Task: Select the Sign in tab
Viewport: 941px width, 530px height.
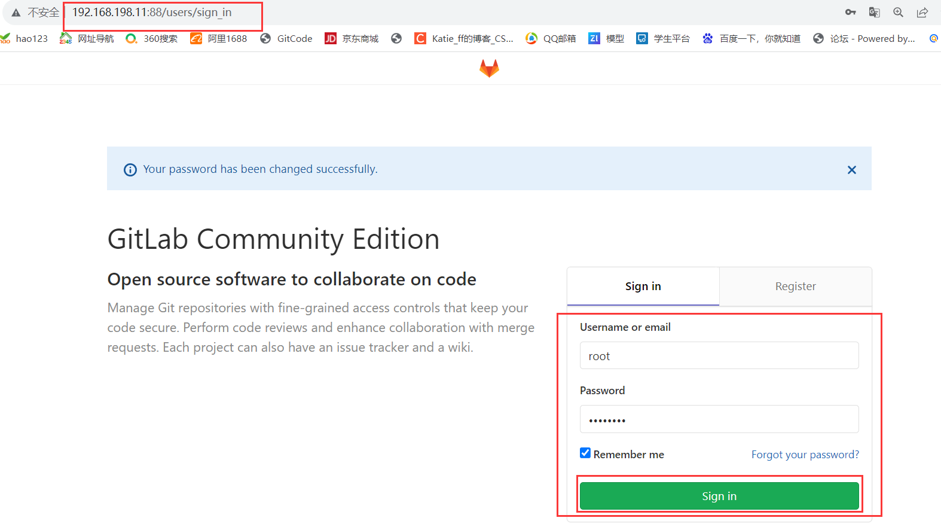Action: point(643,286)
